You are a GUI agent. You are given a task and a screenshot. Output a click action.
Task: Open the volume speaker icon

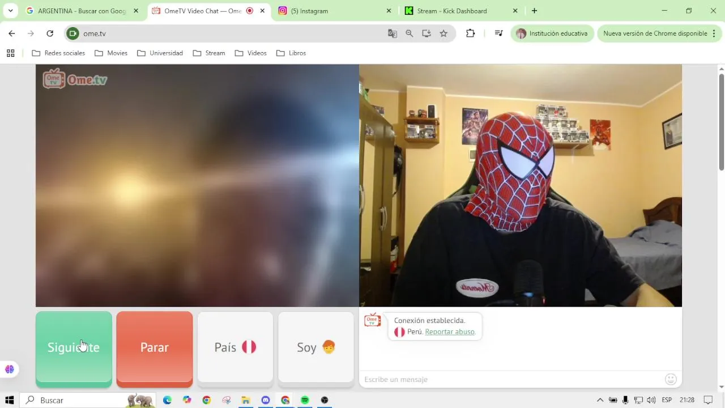(x=651, y=400)
